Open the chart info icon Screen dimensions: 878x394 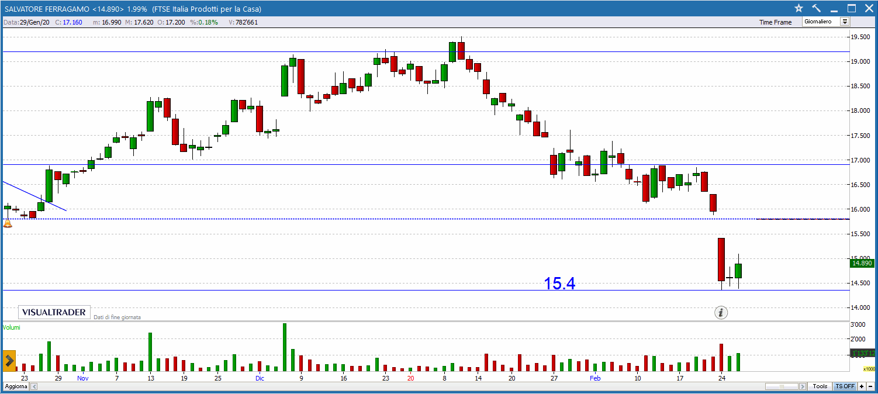[721, 313]
